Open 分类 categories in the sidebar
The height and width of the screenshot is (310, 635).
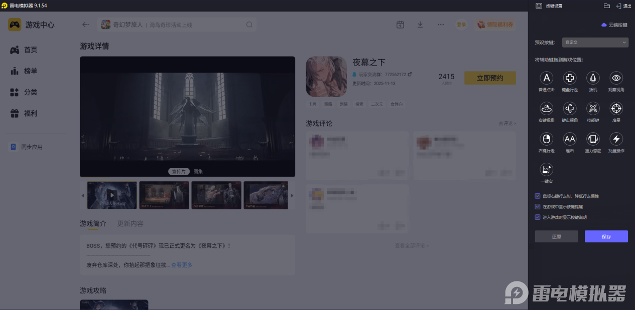(30, 92)
